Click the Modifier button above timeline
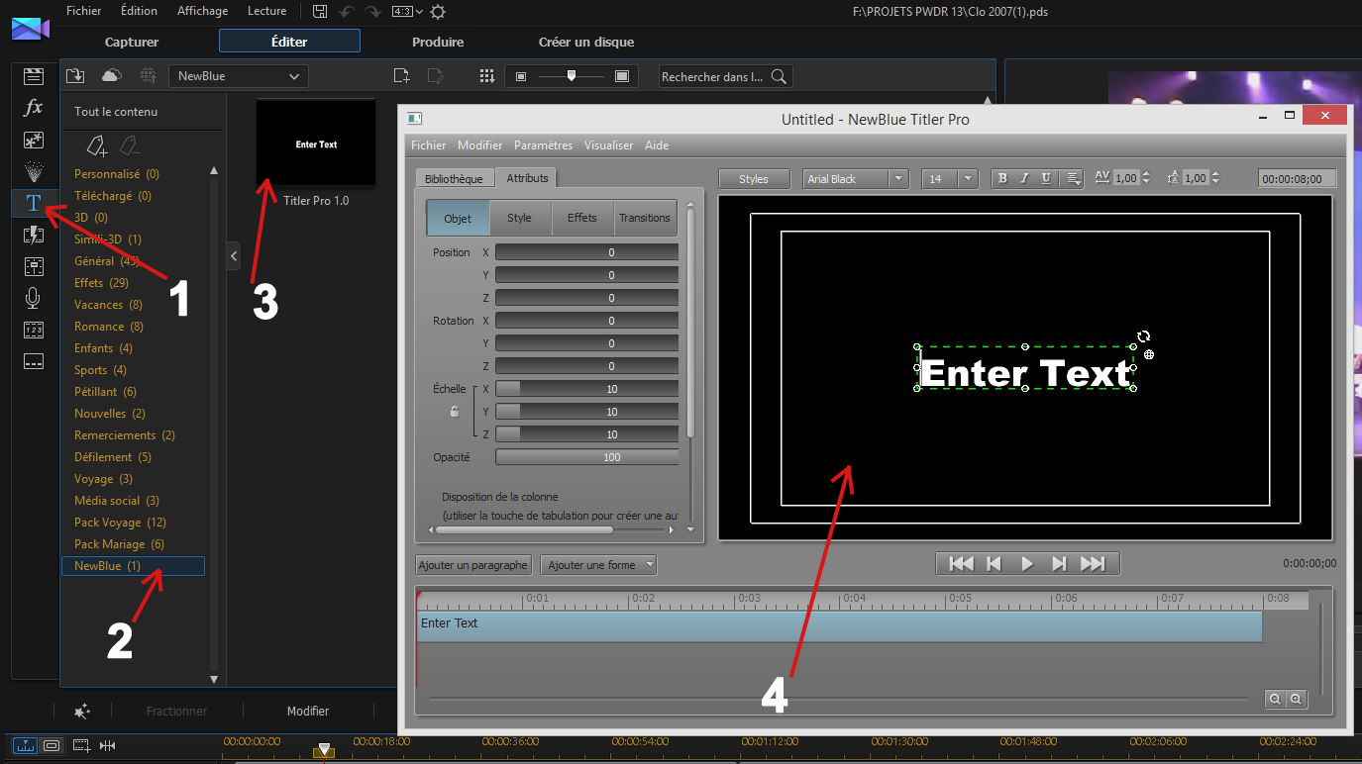This screenshot has height=764, width=1362. (x=308, y=711)
